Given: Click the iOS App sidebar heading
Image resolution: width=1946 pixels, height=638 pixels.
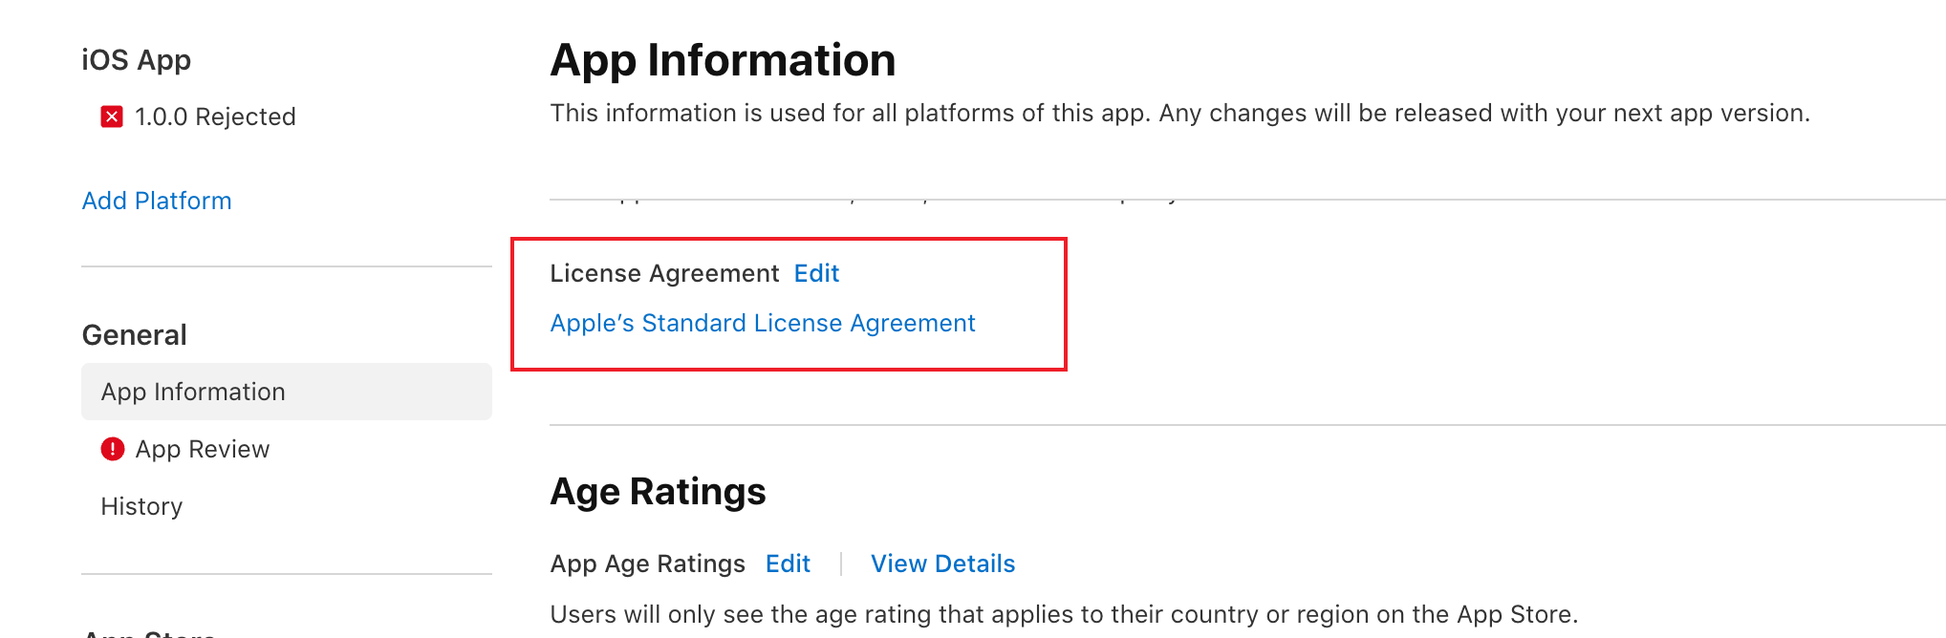Looking at the screenshot, I should 137,60.
